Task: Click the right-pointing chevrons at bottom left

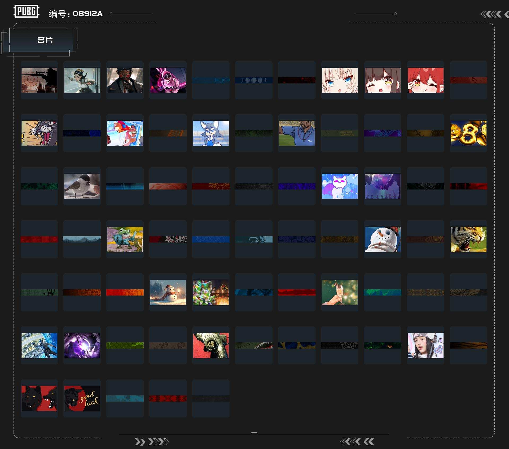Action: coord(151,442)
